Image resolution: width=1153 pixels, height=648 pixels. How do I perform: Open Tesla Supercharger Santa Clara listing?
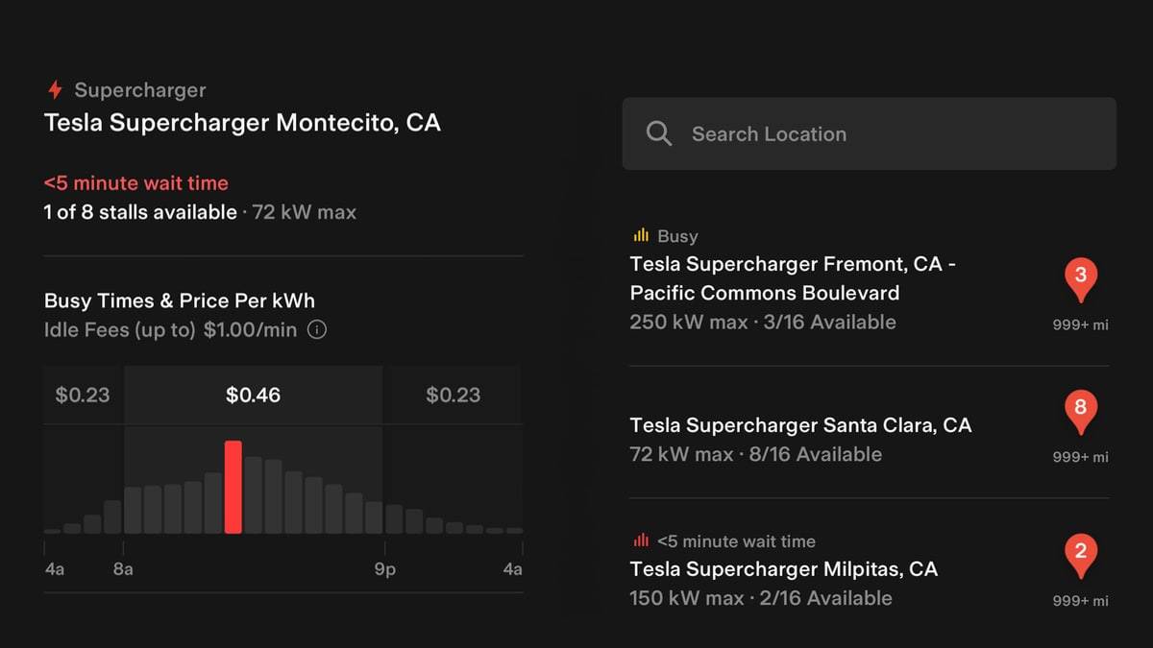pyautogui.click(x=869, y=439)
